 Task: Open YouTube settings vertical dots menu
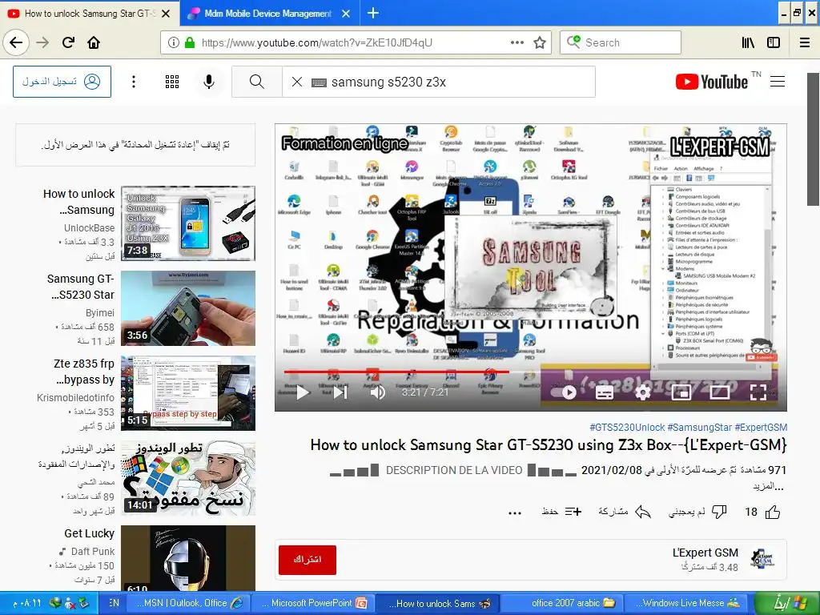tap(134, 82)
